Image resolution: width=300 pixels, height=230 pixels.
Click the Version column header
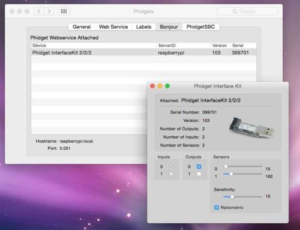pyautogui.click(x=220, y=45)
